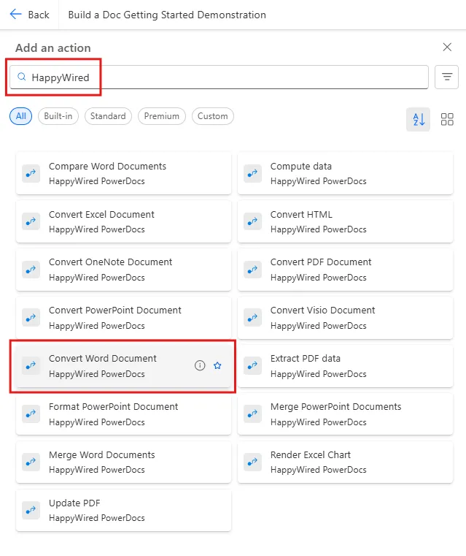
Task: Add the Convert HTML action
Action: click(x=345, y=221)
